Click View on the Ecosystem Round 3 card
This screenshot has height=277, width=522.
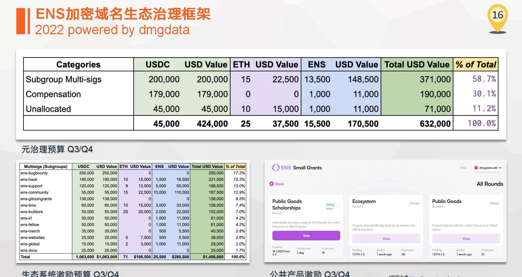click(x=386, y=239)
